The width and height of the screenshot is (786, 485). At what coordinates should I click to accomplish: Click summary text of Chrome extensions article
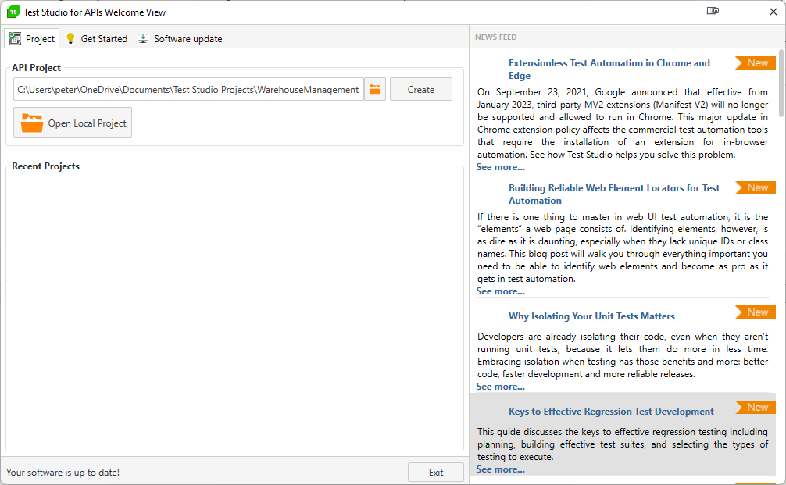pos(622,123)
